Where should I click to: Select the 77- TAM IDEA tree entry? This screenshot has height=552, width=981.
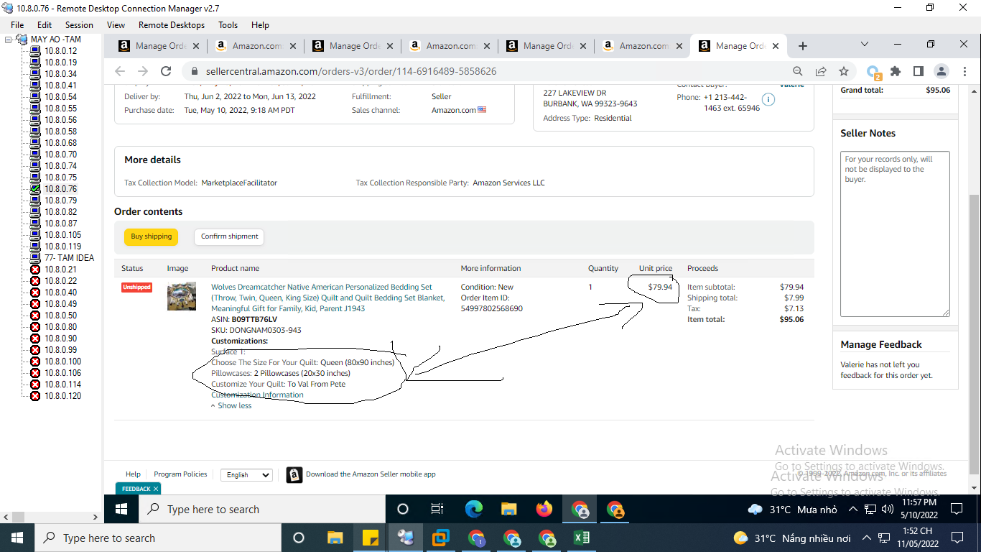(69, 258)
